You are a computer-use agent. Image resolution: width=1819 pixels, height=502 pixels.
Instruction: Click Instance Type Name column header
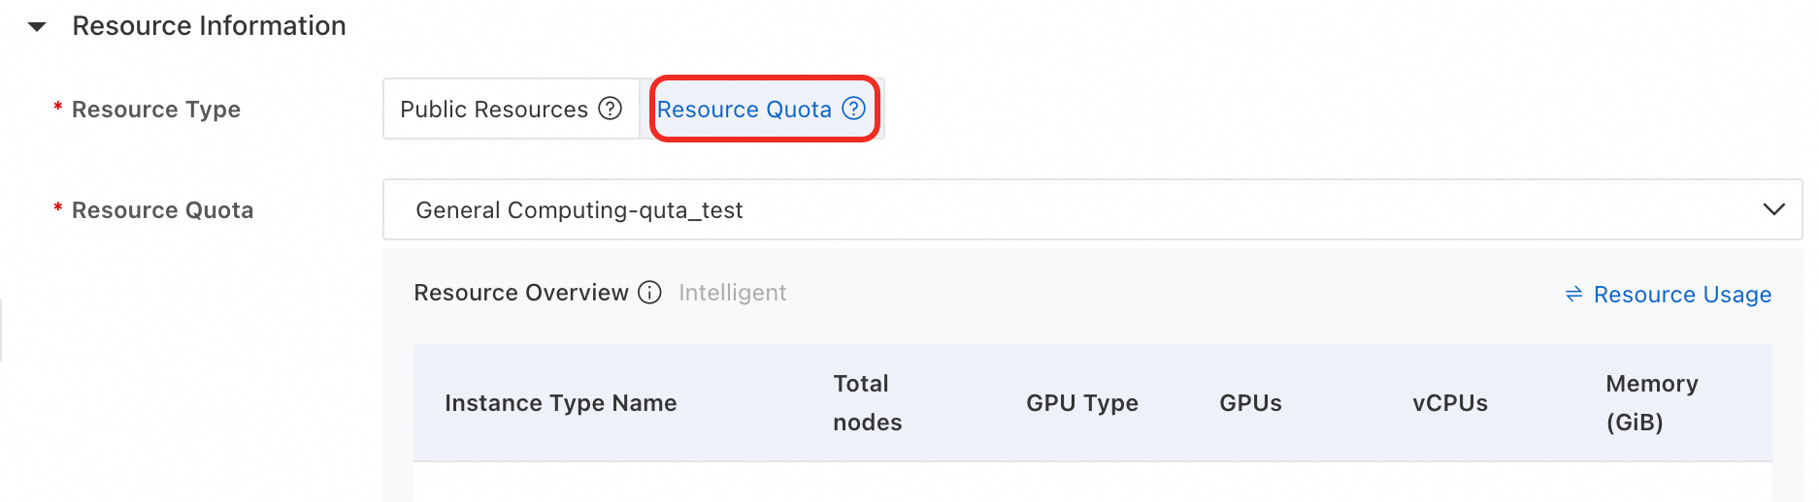pyautogui.click(x=560, y=403)
